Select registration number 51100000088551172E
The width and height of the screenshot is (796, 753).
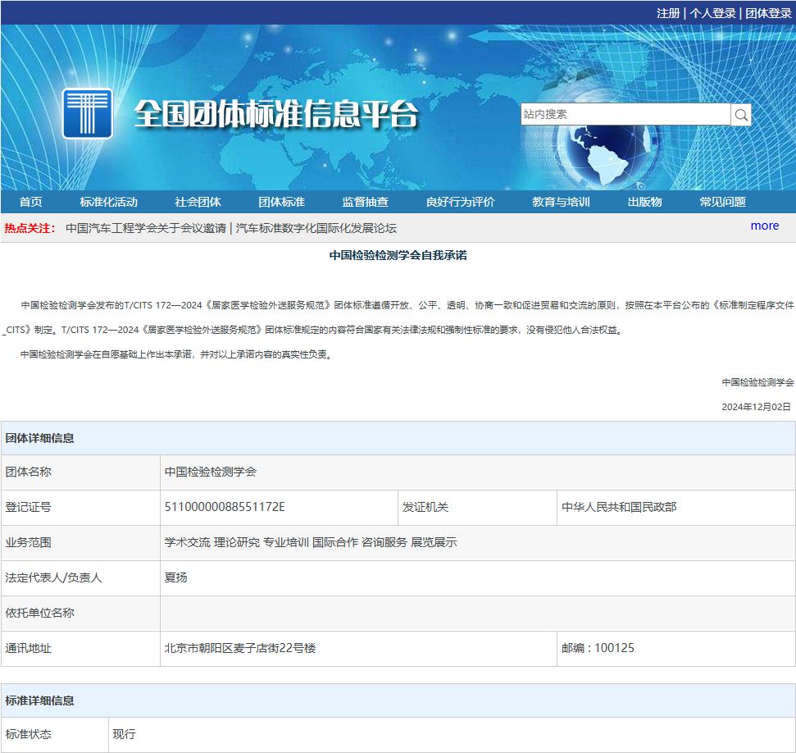[x=225, y=507]
